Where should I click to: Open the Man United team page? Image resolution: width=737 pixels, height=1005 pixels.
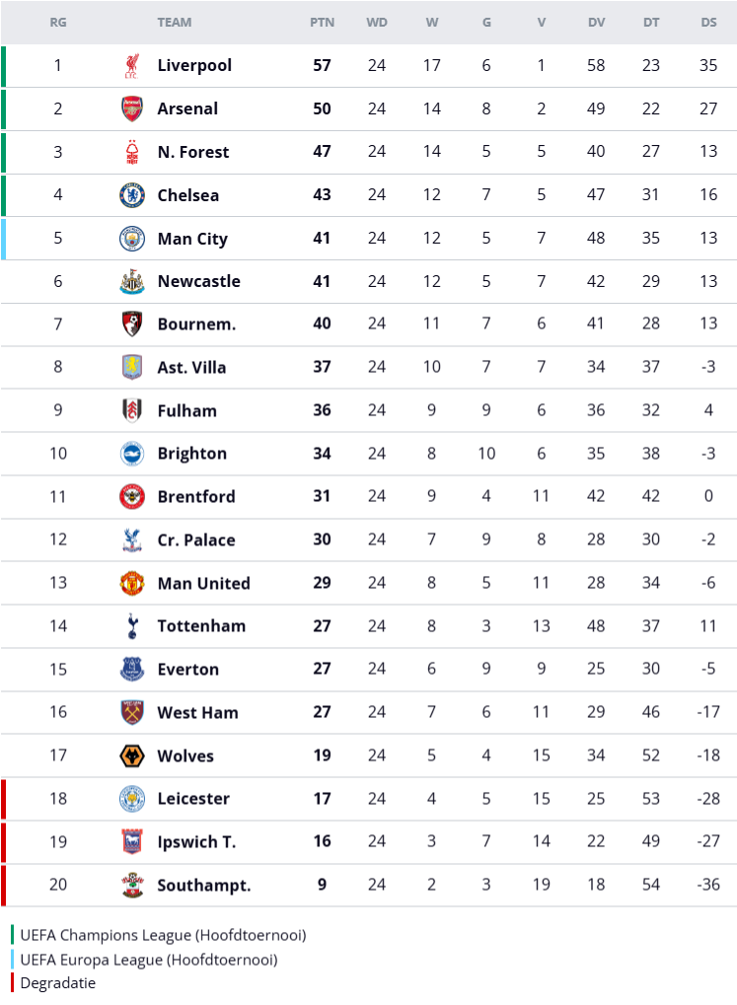tap(204, 583)
